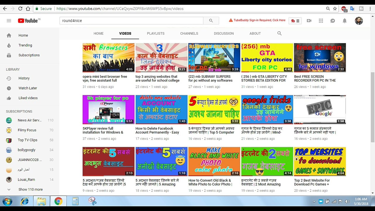
Task: Open 'Top 2 Best Website For Download' title
Action: (x=312, y=182)
